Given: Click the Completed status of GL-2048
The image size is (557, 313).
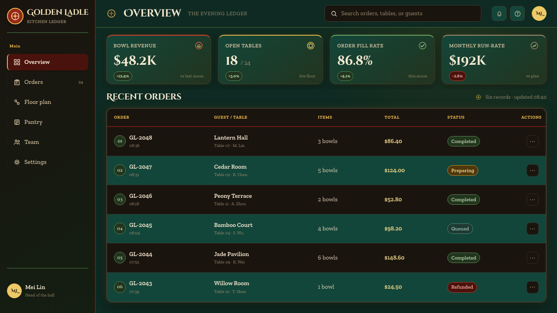Looking at the screenshot, I should (463, 141).
